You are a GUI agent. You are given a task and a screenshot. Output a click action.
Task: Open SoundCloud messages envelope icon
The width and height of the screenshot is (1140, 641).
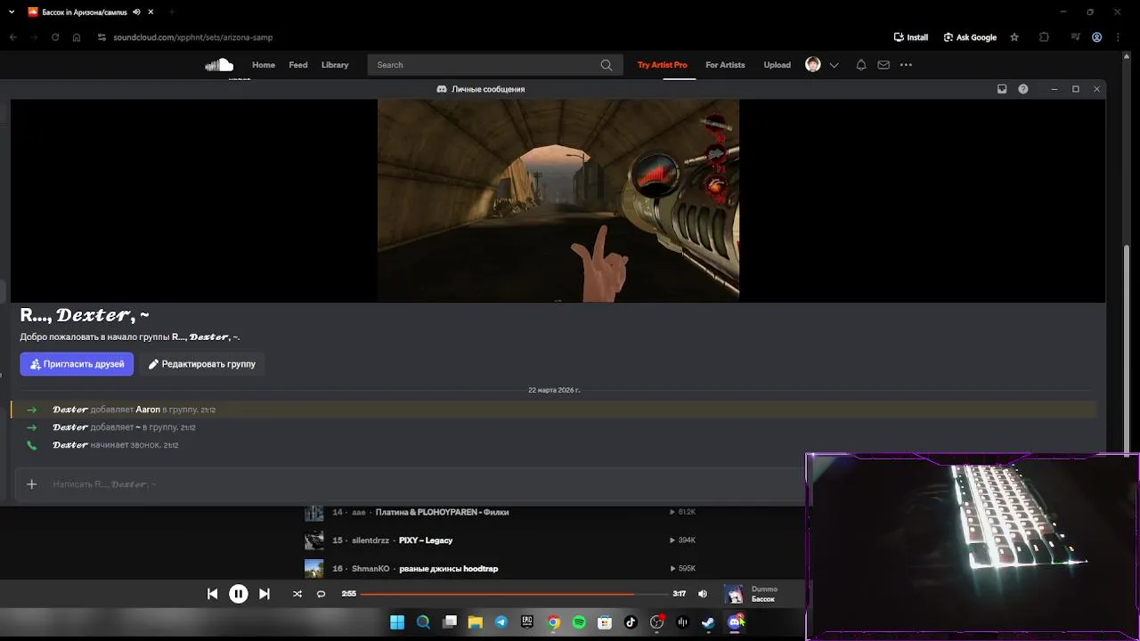883,65
